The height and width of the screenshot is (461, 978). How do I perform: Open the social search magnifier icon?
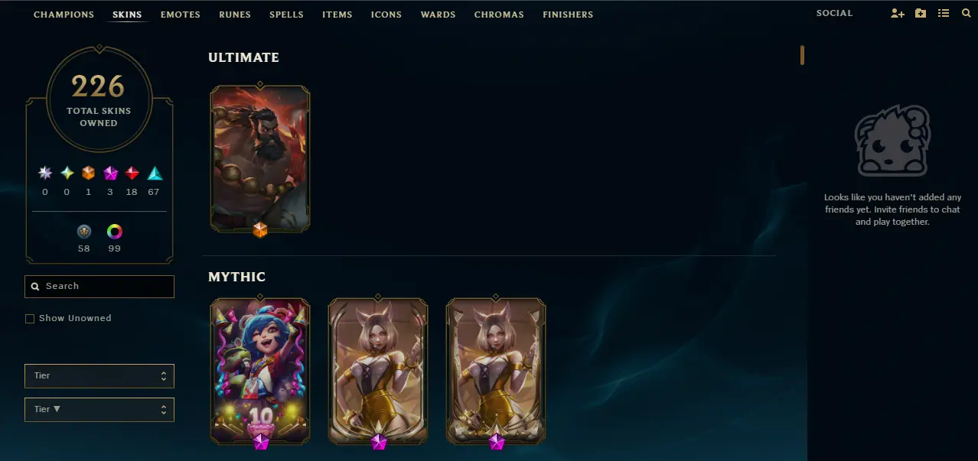click(966, 14)
